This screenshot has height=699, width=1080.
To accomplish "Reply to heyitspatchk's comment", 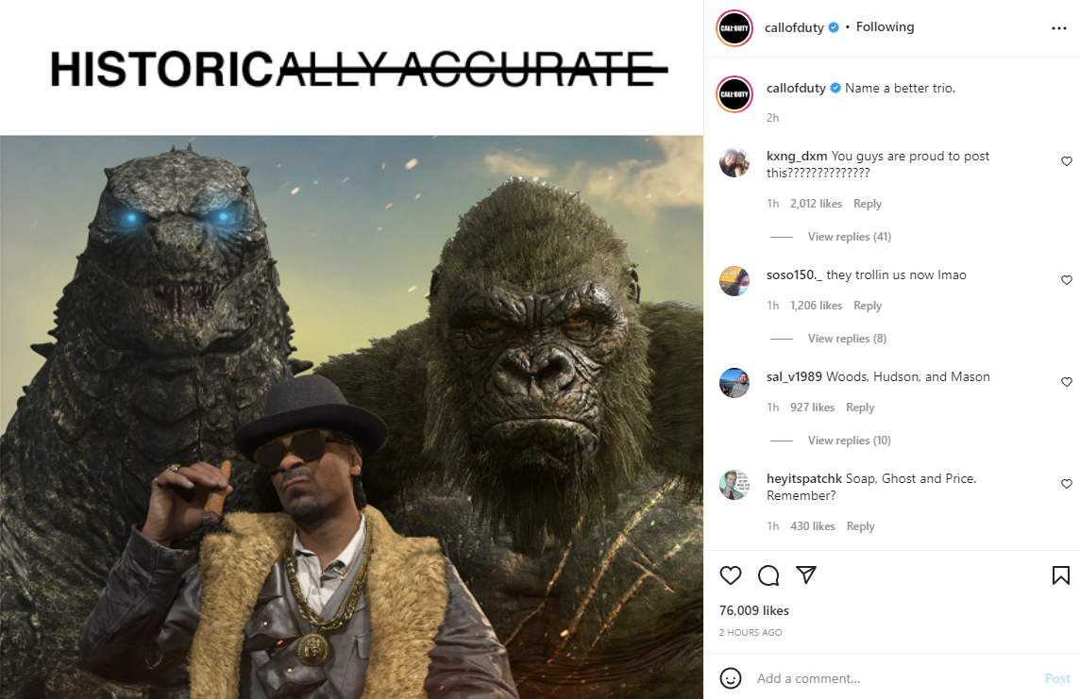I will [x=860, y=526].
